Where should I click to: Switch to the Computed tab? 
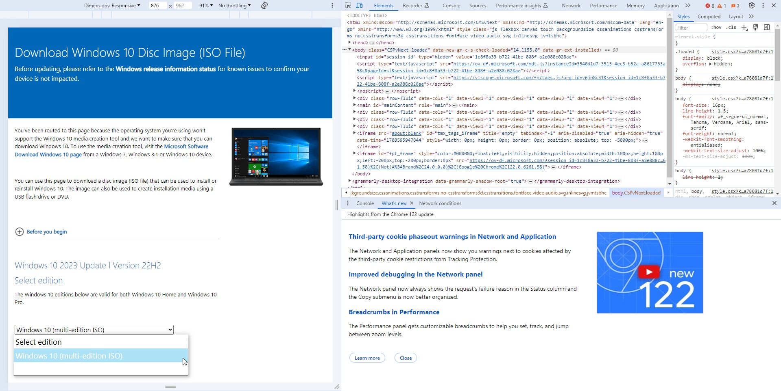(x=709, y=17)
